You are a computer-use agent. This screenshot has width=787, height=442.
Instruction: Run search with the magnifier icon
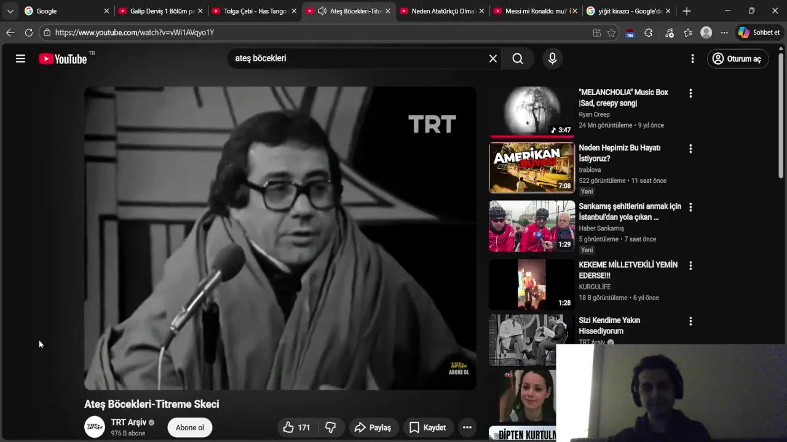518,58
